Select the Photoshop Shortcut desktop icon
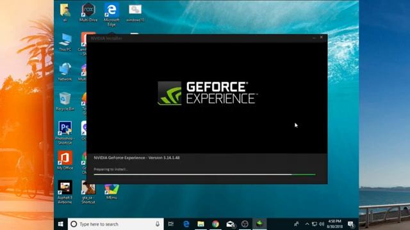The height and width of the screenshot is (230, 410). pos(65,133)
